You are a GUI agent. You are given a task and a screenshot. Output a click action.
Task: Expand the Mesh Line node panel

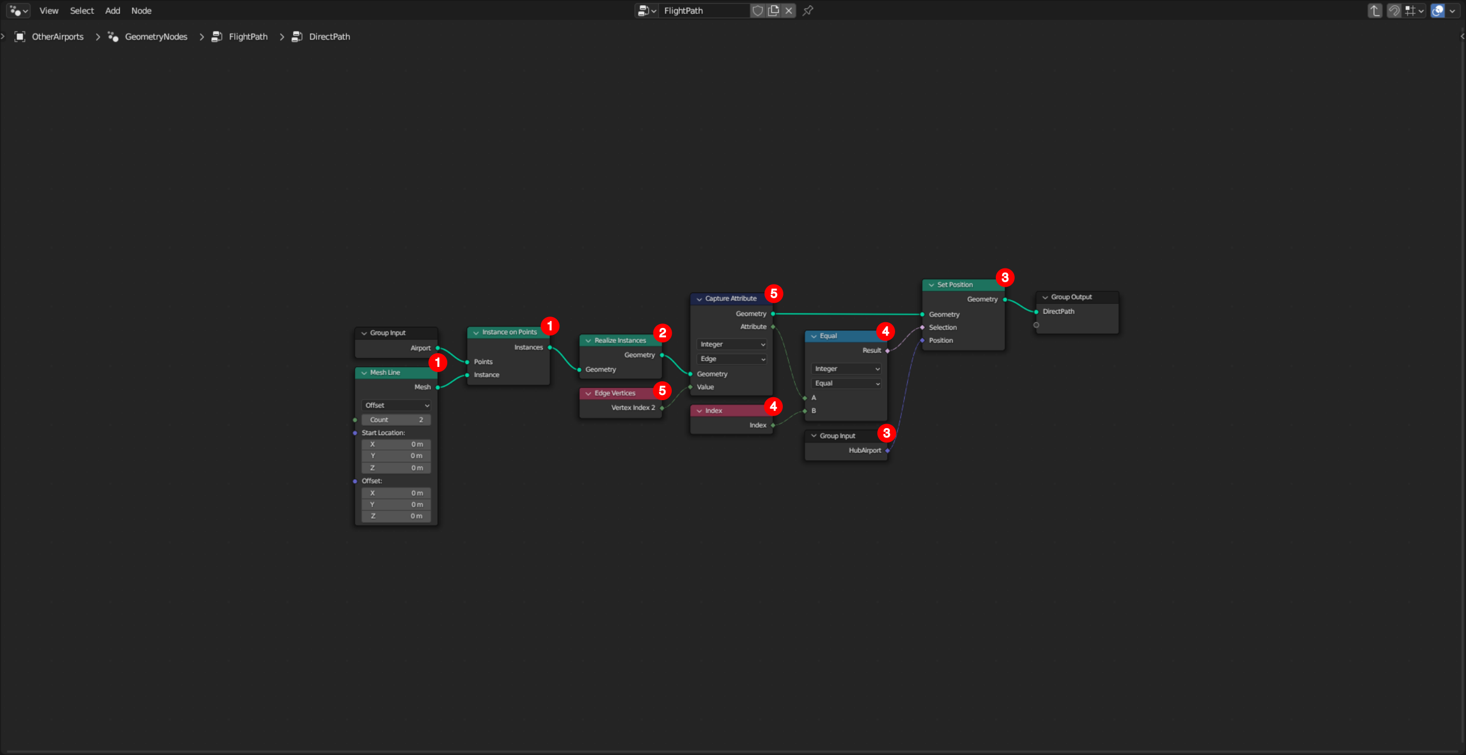pos(363,373)
